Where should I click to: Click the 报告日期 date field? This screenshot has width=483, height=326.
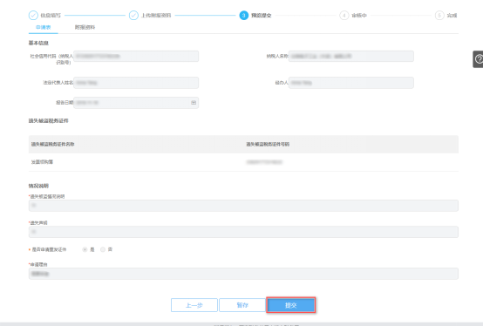tap(136, 103)
